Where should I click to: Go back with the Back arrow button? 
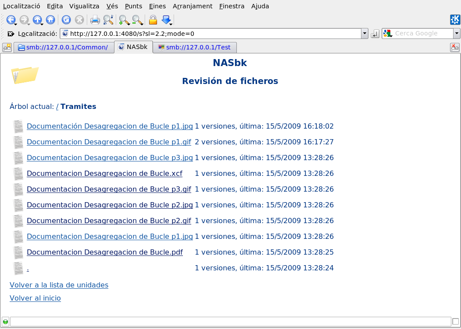click(11, 20)
